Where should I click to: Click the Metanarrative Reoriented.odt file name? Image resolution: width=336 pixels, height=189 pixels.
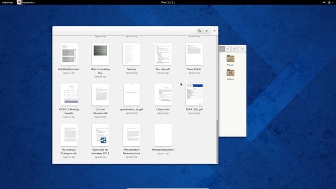point(132,152)
